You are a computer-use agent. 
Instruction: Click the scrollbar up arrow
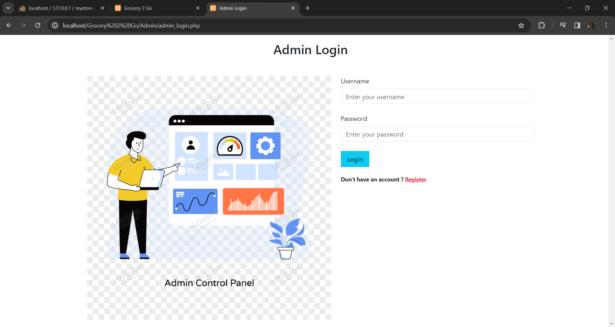pyautogui.click(x=611, y=38)
